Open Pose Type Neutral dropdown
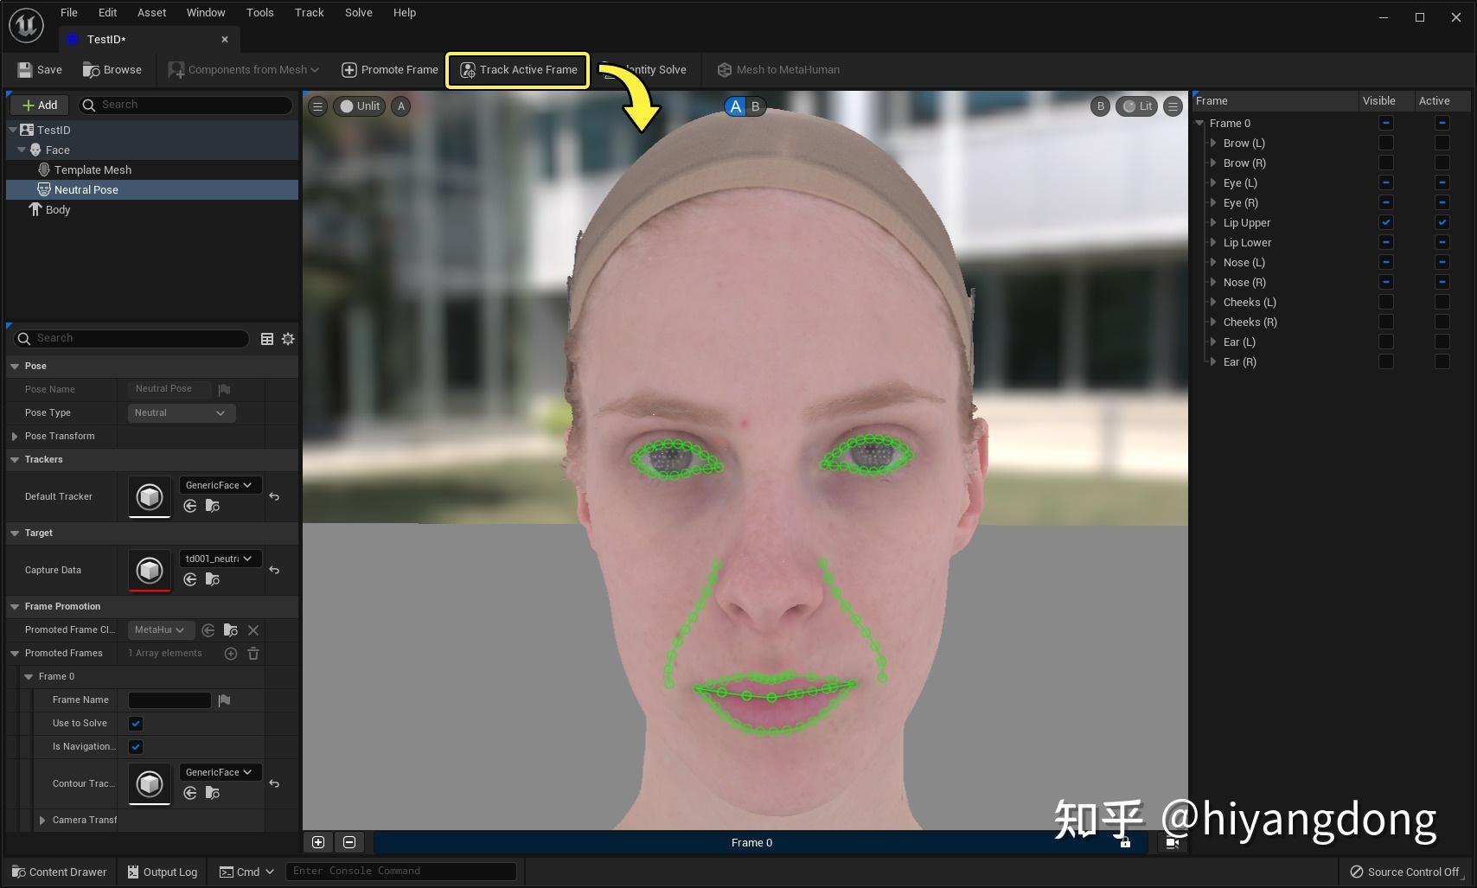The height and width of the screenshot is (888, 1477). [x=181, y=412]
